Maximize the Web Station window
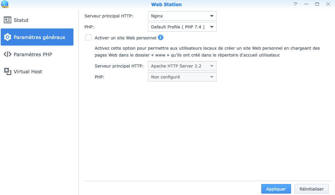The image size is (335, 195). pos(317,4)
